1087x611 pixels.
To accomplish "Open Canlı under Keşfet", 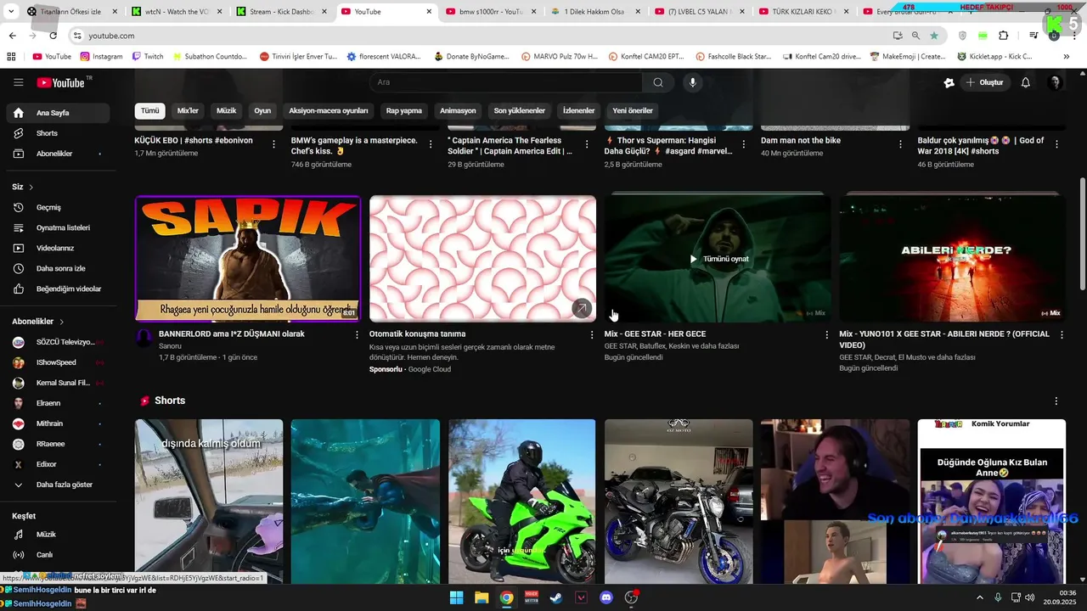I will click(58, 555).
